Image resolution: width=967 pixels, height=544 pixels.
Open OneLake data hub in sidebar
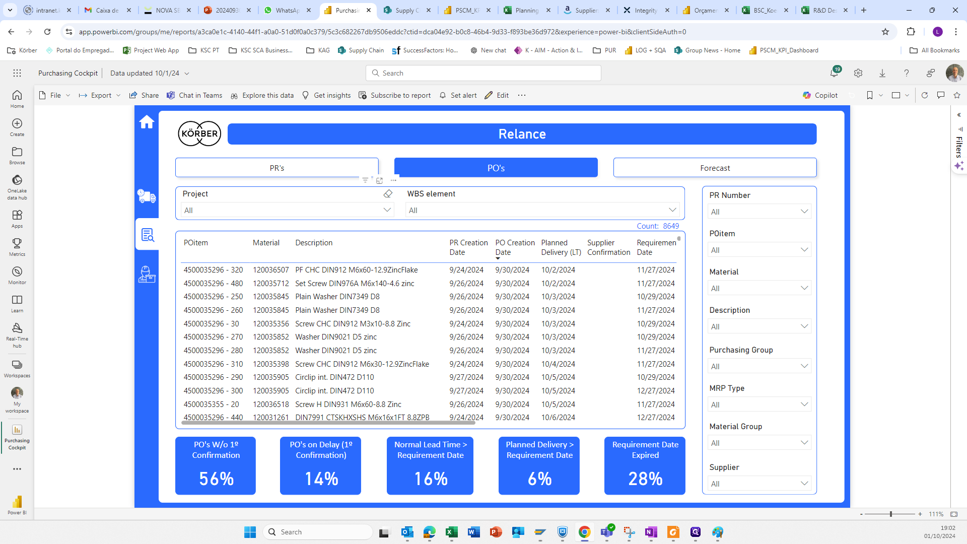(x=17, y=187)
